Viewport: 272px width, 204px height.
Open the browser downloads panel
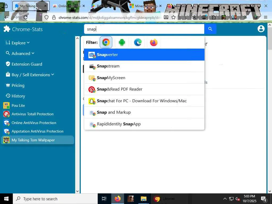click(194, 17)
